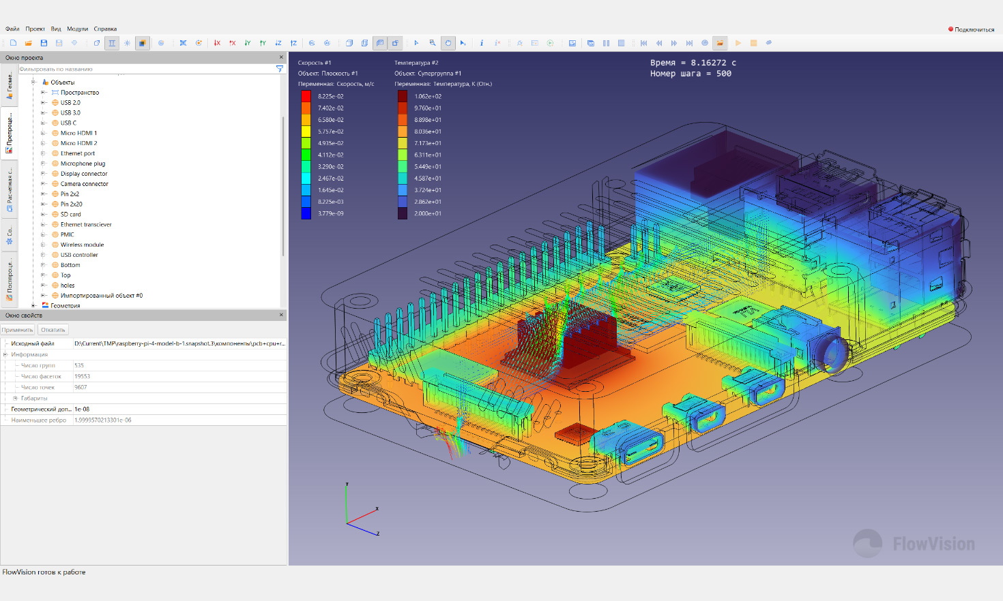The image size is (1003, 601).
Task: Click the filter-by-name input field
Action: tap(146, 69)
